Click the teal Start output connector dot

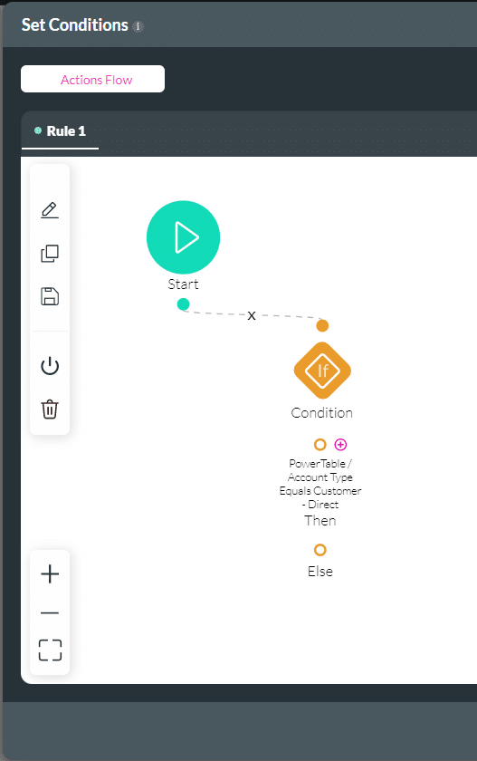point(183,304)
